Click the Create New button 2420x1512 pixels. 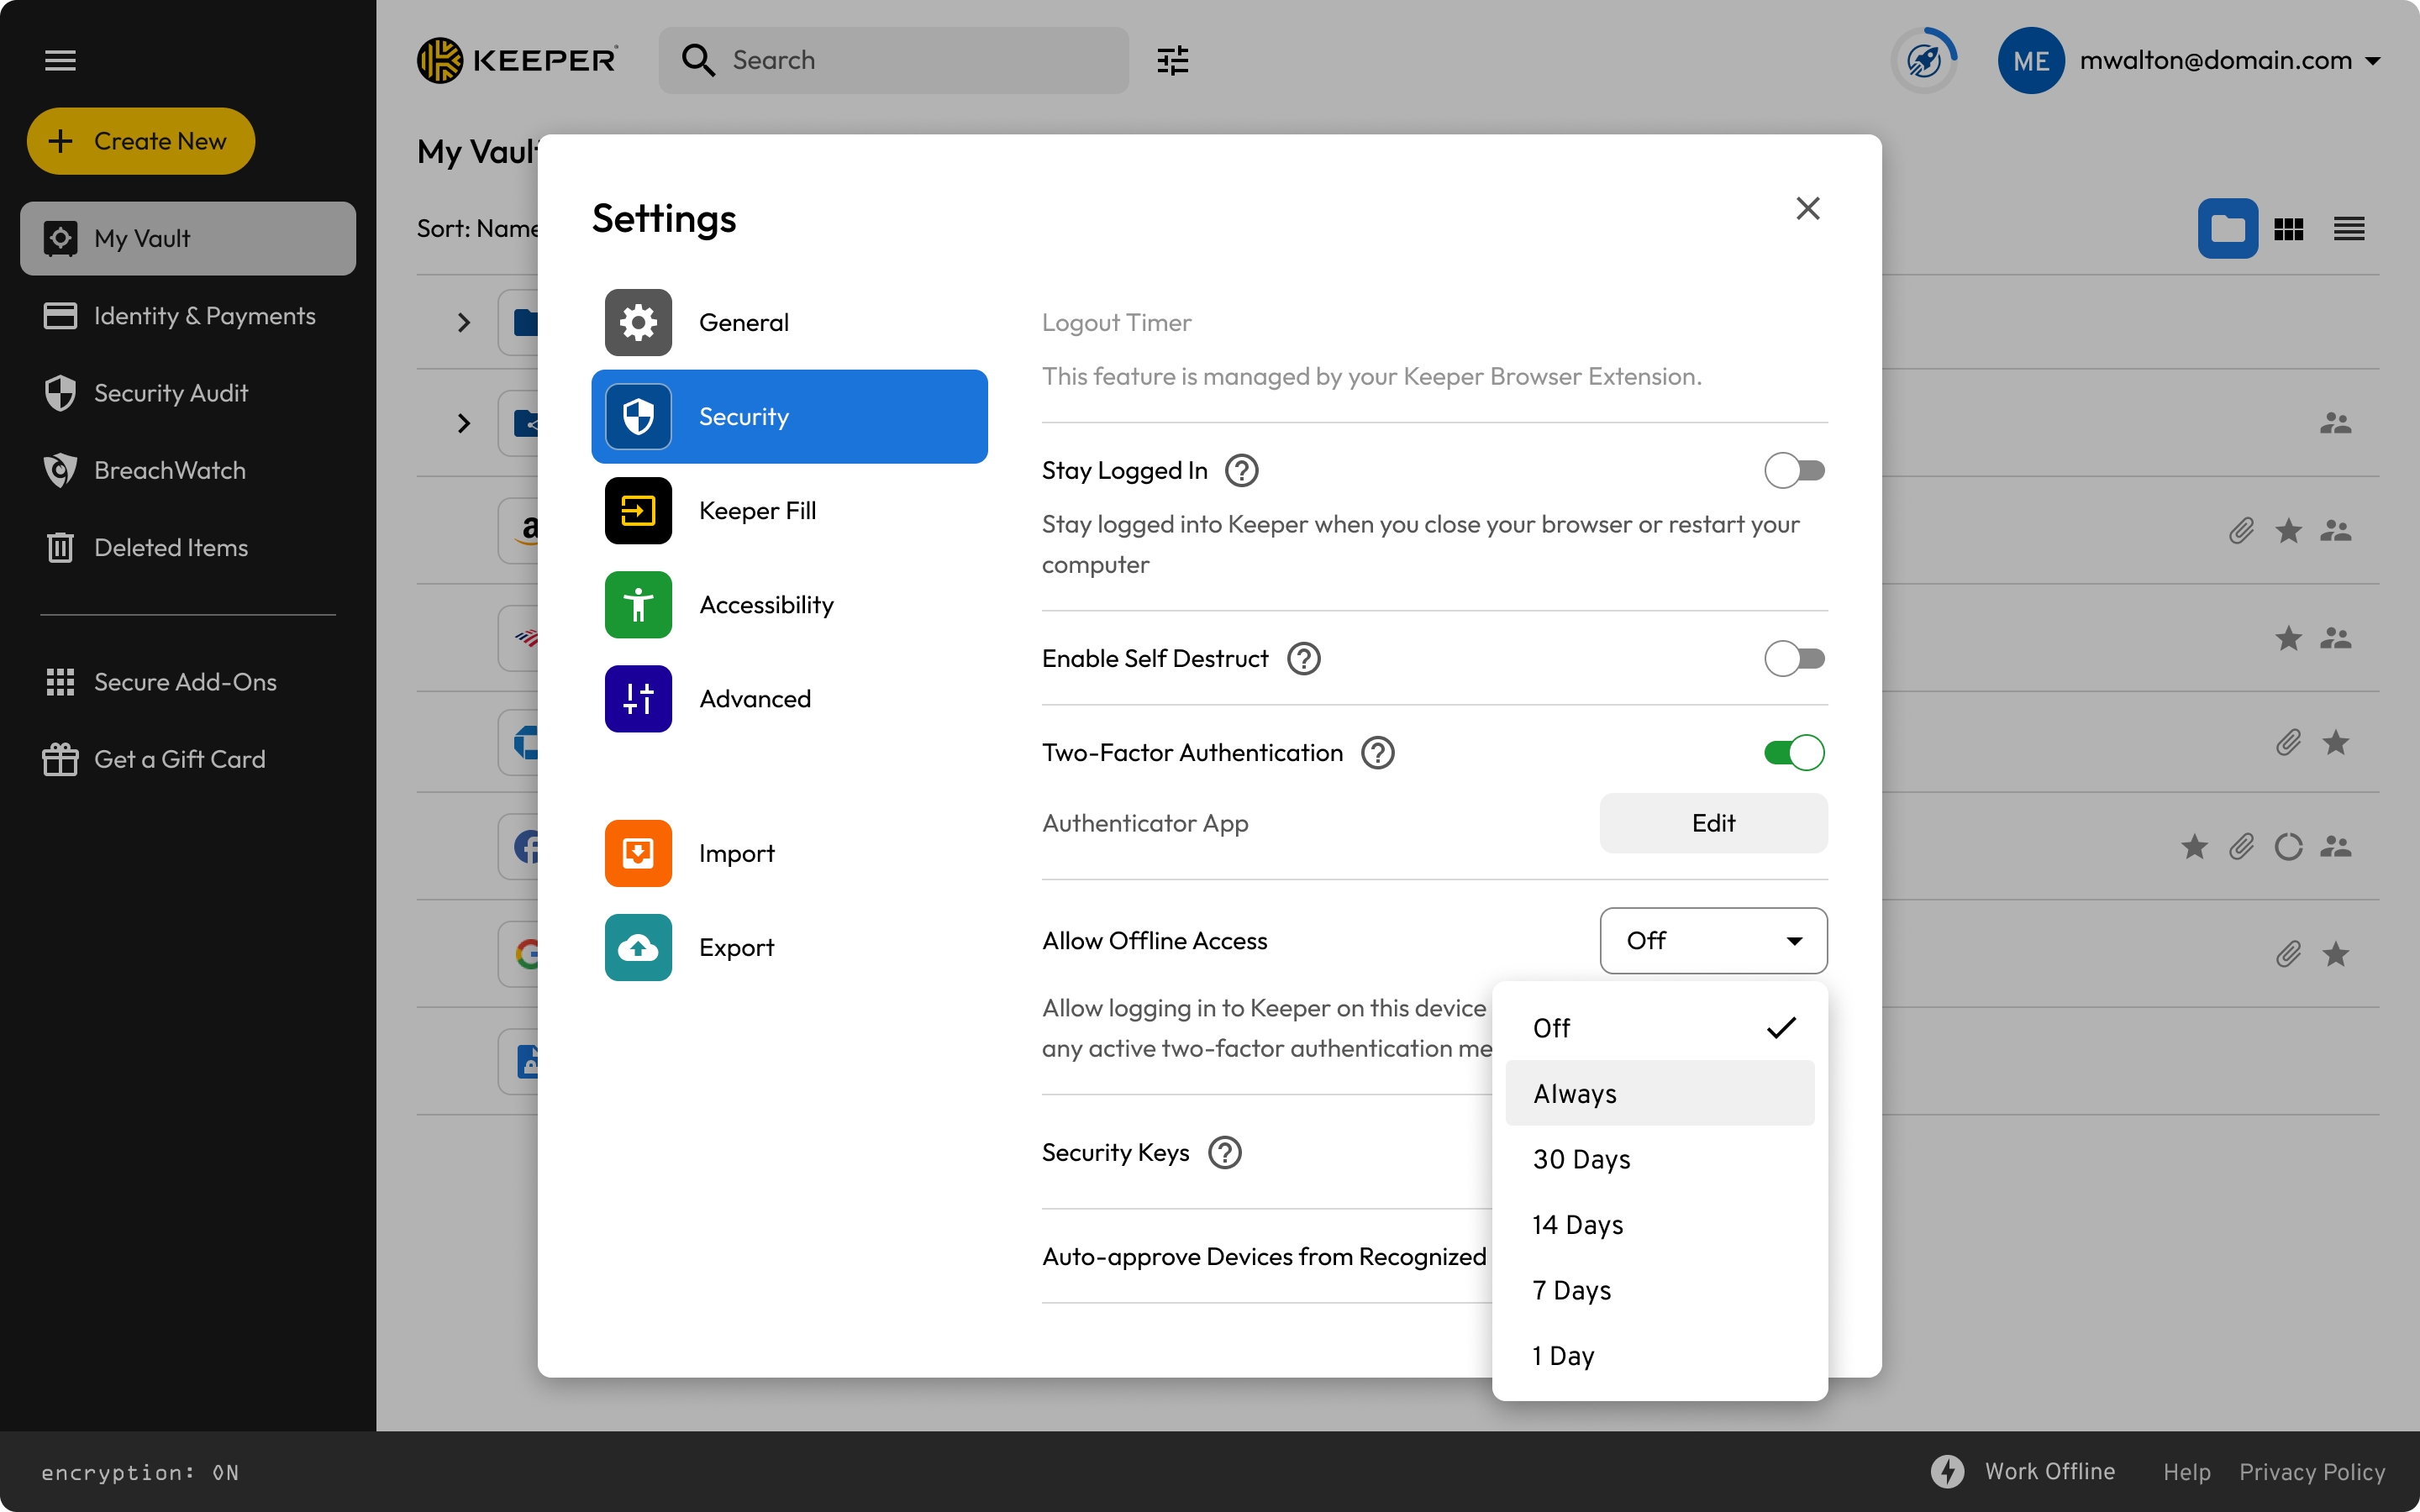coord(141,141)
